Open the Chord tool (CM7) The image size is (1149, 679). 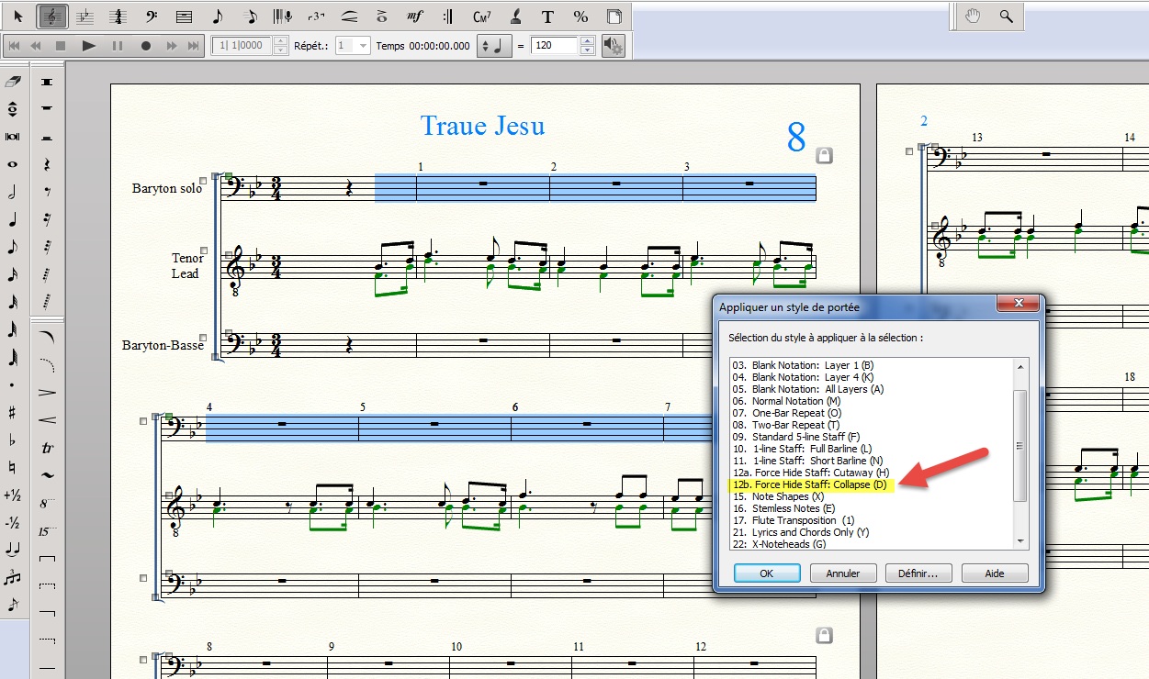click(x=481, y=17)
